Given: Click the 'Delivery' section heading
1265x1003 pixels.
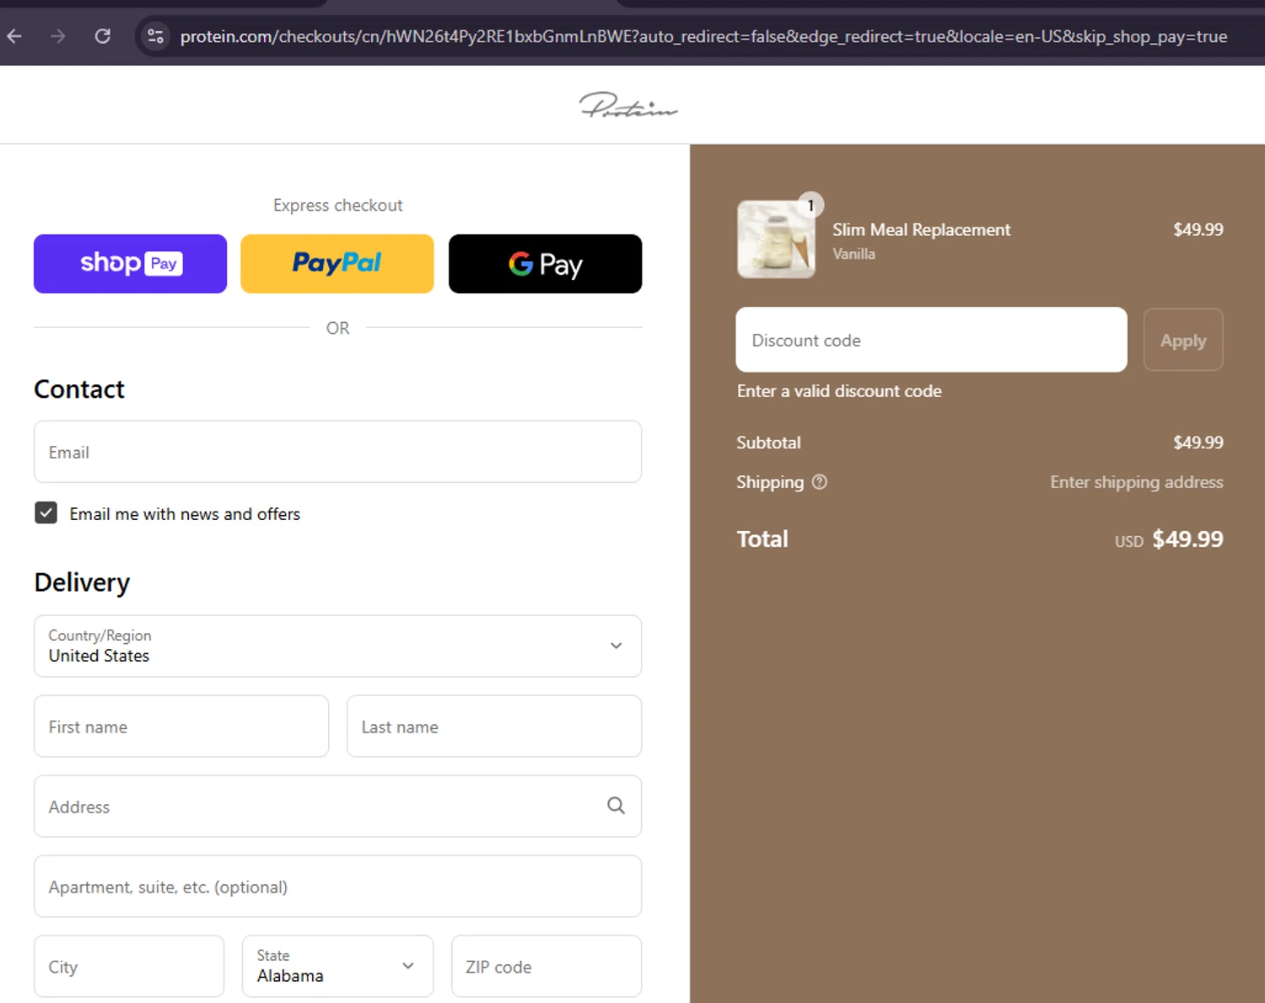Looking at the screenshot, I should coord(82,582).
